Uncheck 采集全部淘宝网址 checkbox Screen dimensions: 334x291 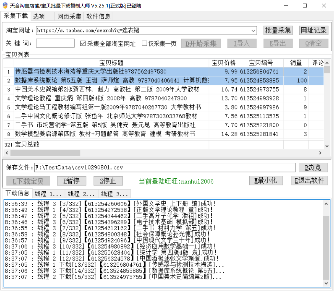83,44
